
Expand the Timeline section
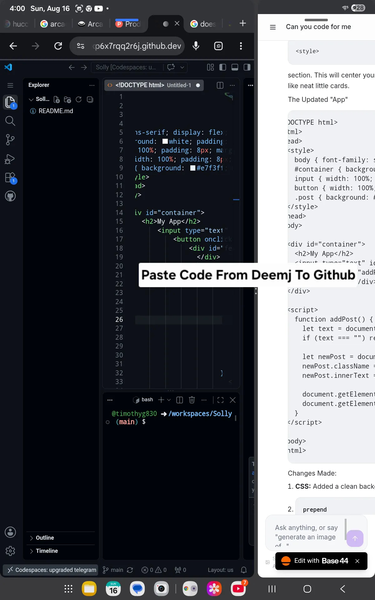(61, 551)
